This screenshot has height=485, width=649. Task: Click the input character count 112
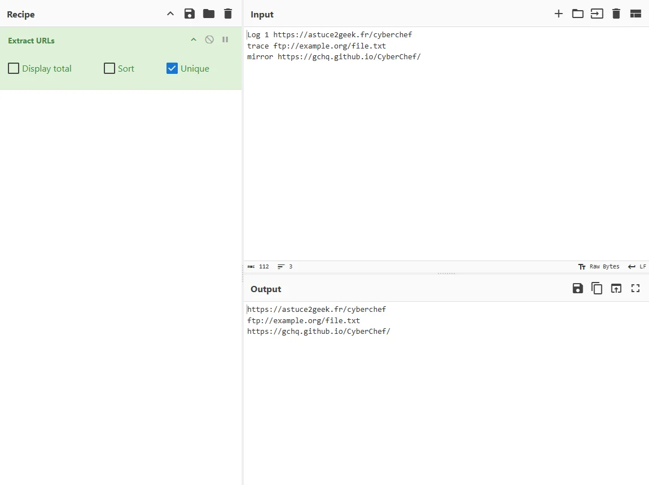coord(258,267)
